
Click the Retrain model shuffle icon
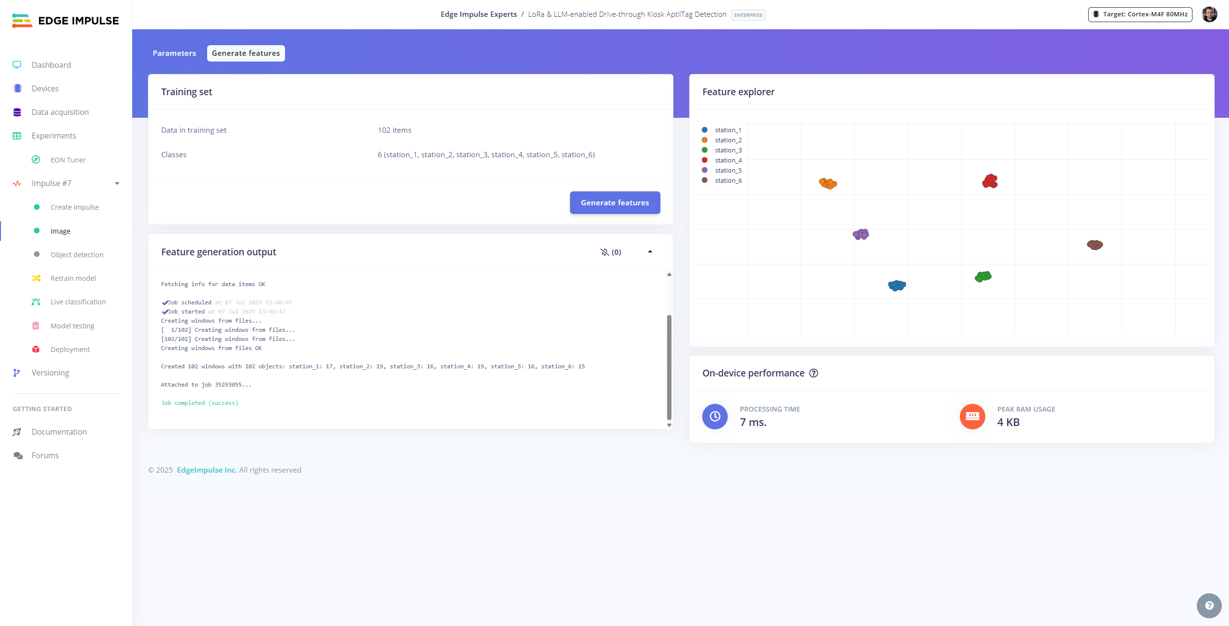36,278
